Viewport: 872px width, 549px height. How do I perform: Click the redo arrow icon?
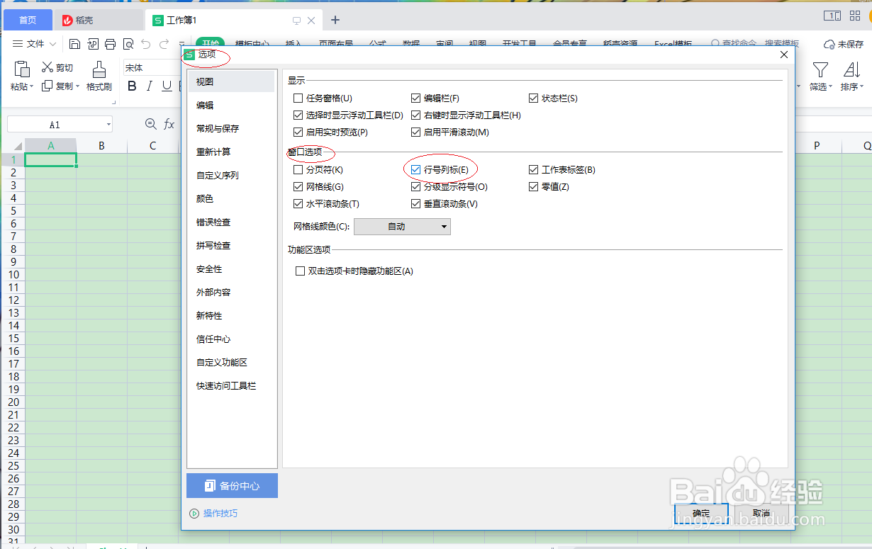click(164, 44)
